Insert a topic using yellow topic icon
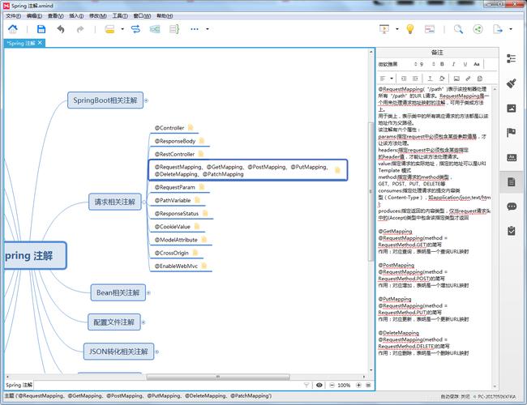This screenshot has width=527, height=405. pos(110,29)
